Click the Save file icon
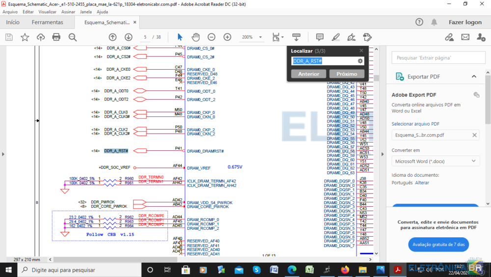This screenshot has width=491, height=277. tap(9, 37)
